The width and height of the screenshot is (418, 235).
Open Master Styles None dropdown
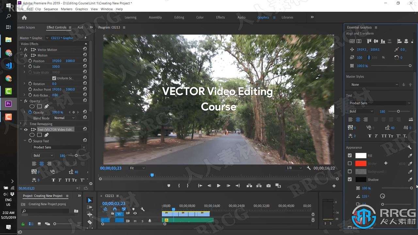[374, 85]
